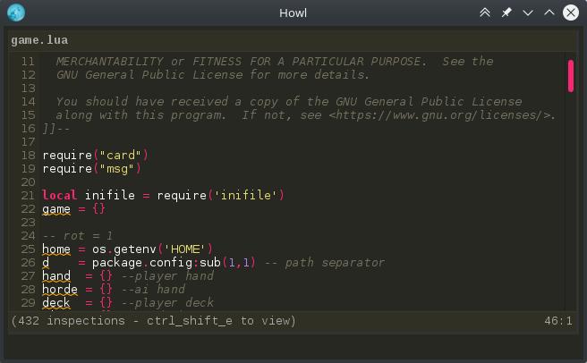Toggle keep-above with the double chevron icon
The image size is (587, 363).
[485, 13]
